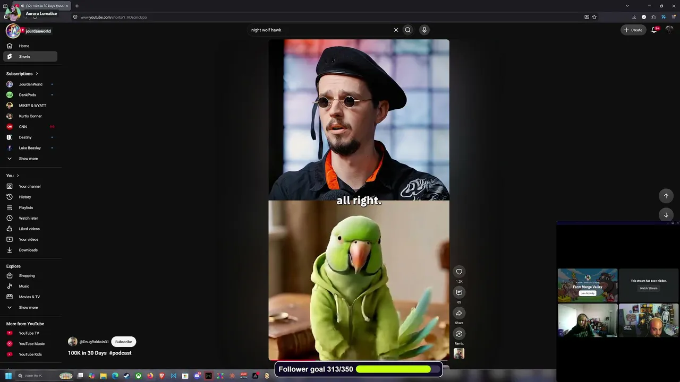Image resolution: width=680 pixels, height=382 pixels.
Task: Open the CNN channel icon
Action: (x=10, y=127)
